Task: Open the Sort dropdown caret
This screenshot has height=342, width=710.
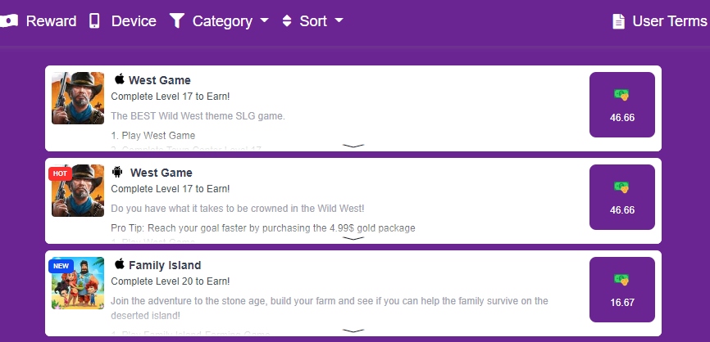Action: pos(339,20)
